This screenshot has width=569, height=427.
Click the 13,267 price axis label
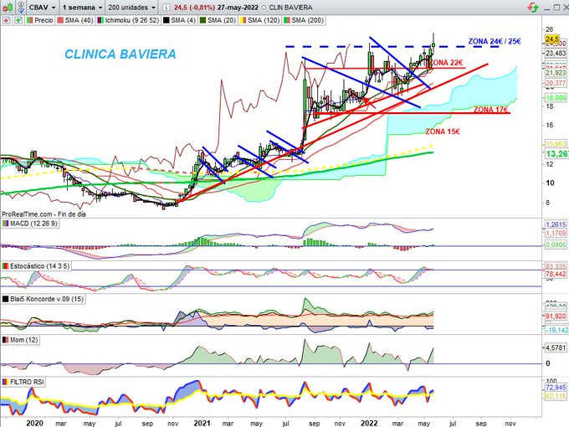coord(557,154)
